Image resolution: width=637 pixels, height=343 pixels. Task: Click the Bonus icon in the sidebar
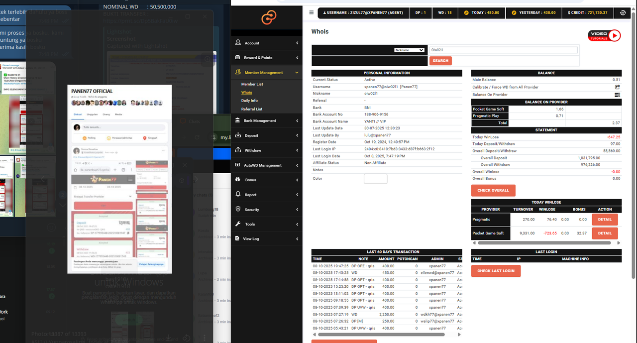point(238,180)
